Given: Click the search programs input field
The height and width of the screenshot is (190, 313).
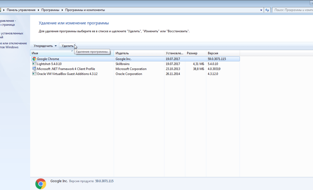Looking at the screenshot, I should [x=293, y=10].
